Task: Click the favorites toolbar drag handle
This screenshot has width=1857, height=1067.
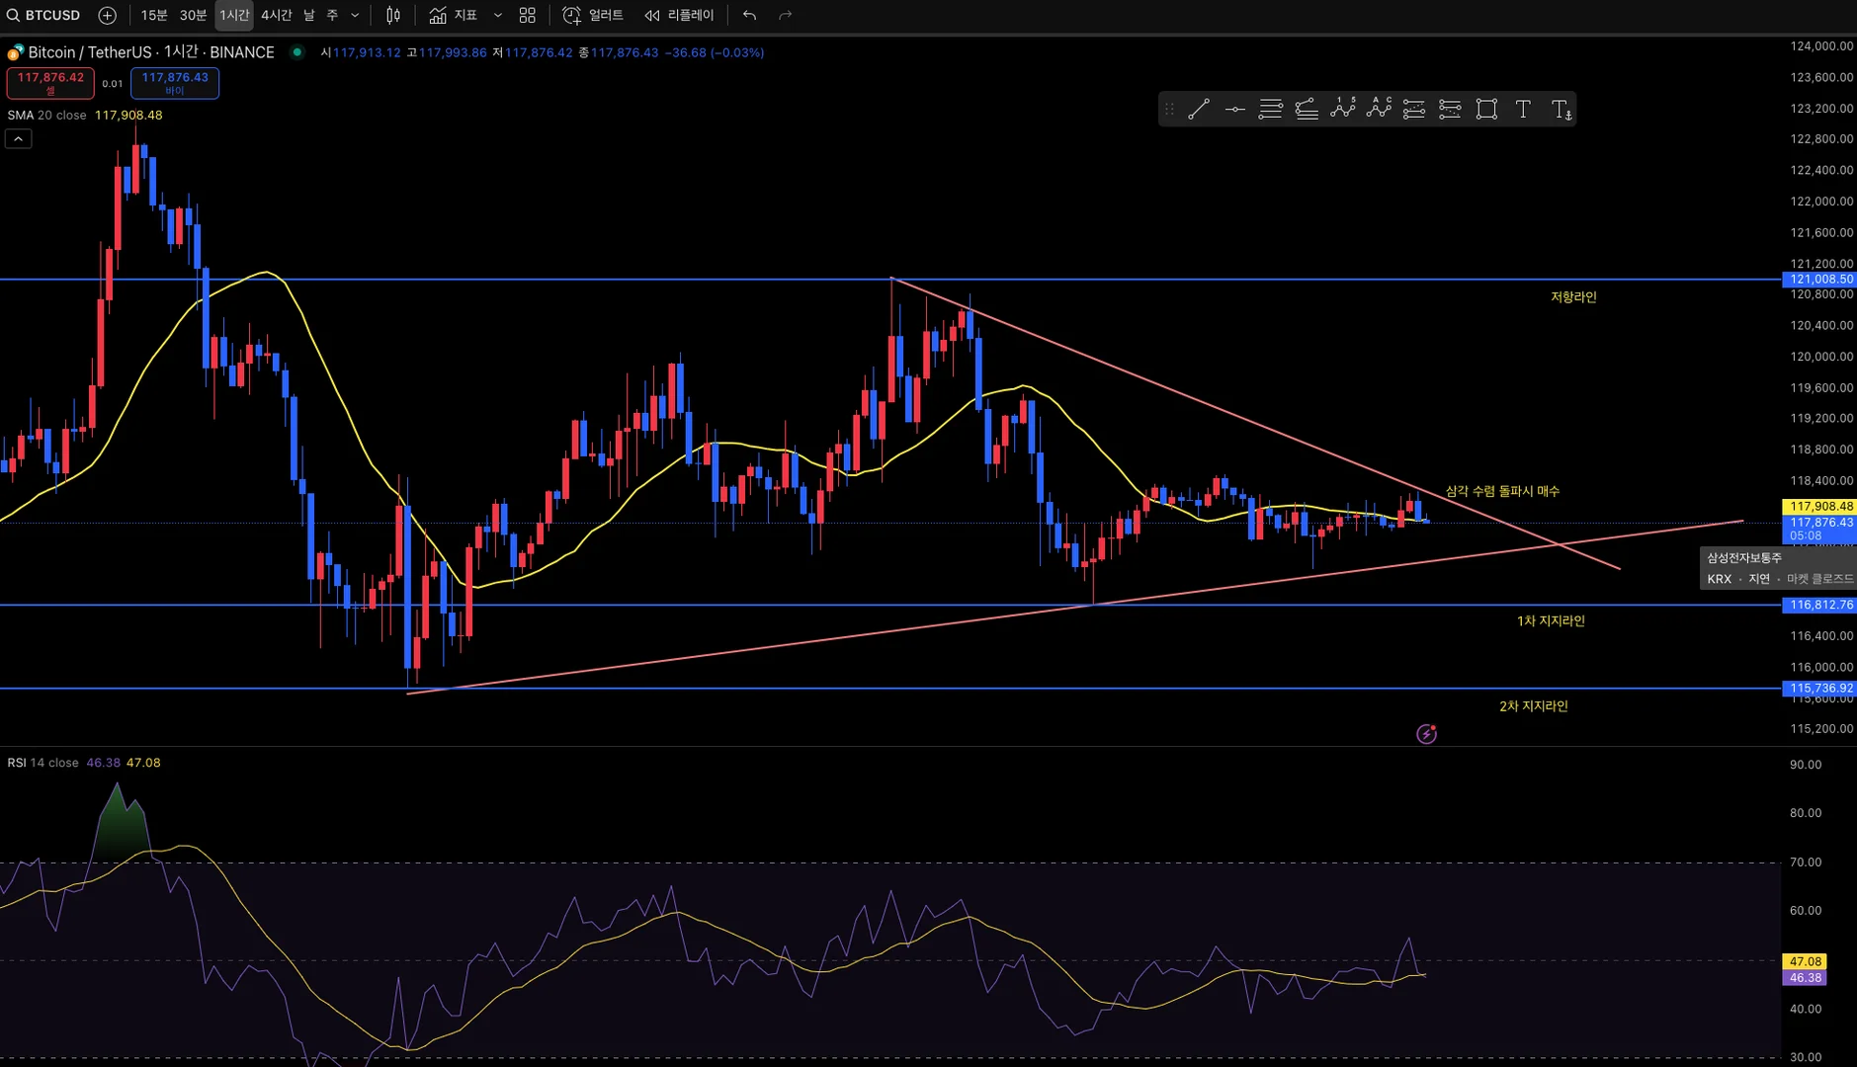Action: pos(1169,110)
